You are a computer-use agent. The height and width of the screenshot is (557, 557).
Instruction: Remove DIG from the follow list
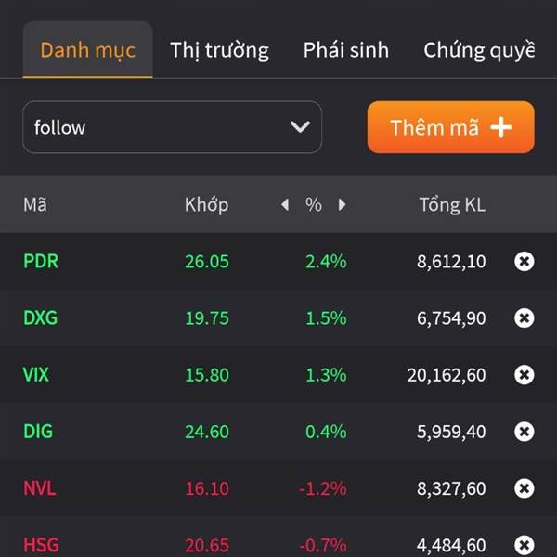(x=524, y=432)
